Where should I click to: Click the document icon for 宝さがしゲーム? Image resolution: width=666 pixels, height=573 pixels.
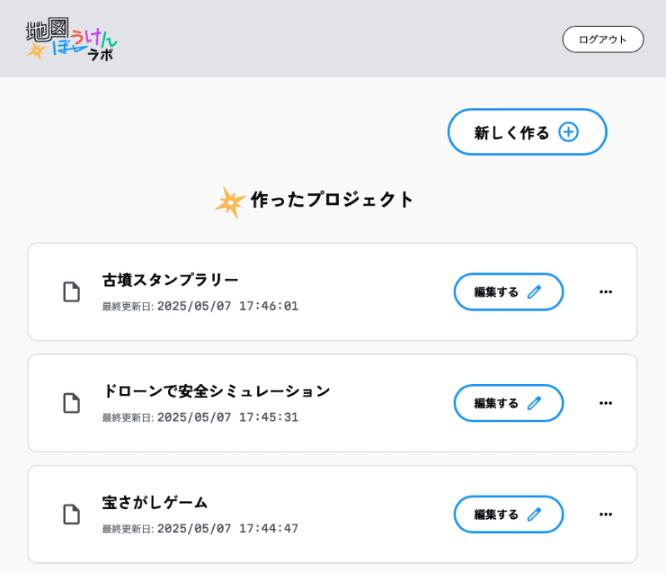(x=72, y=514)
